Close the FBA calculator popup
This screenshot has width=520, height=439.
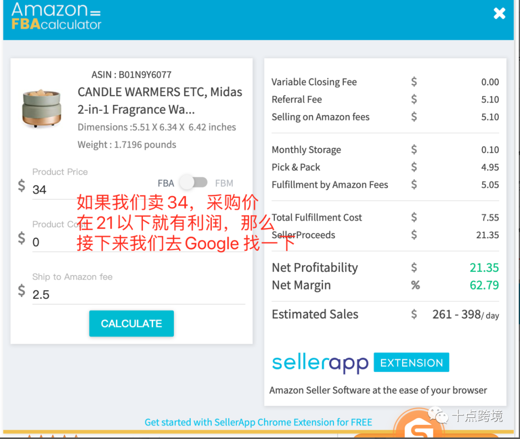(499, 13)
